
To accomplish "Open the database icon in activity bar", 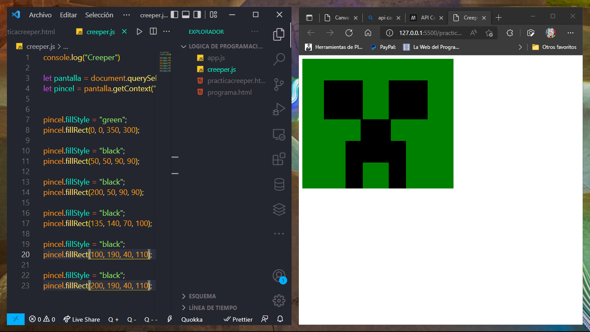I will coord(279,184).
